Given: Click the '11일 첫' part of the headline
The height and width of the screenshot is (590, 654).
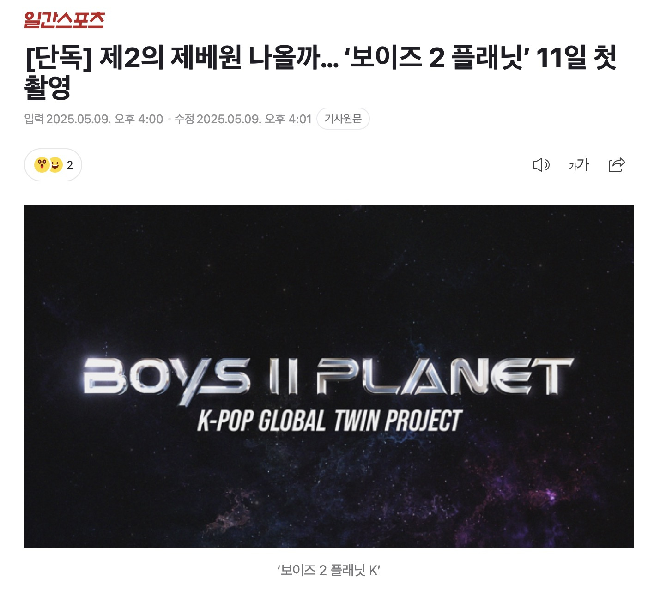Looking at the screenshot, I should (576, 58).
